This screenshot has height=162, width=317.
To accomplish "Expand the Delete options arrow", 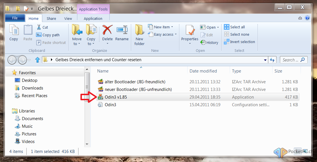I will point(107,43).
